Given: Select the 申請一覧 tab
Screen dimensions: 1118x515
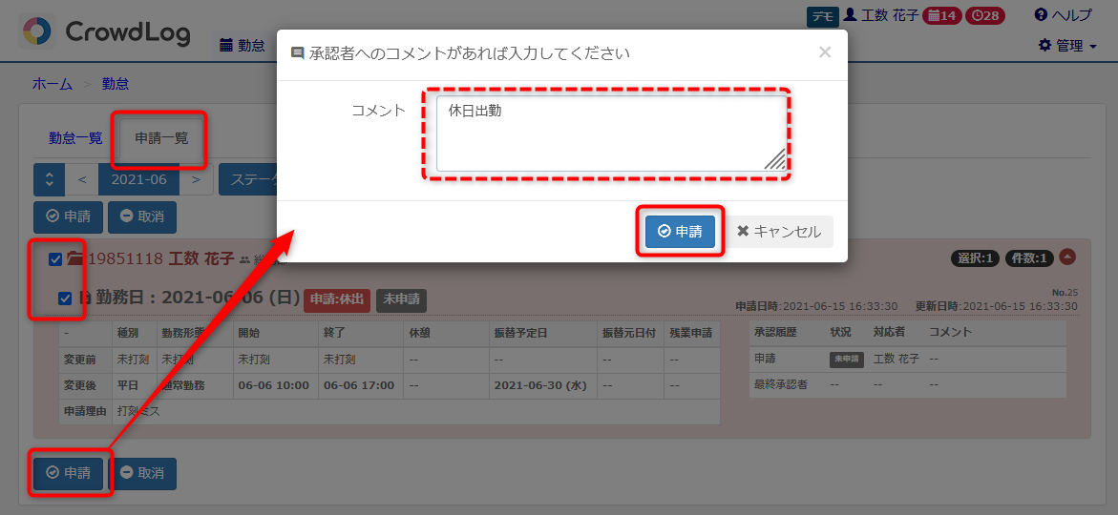Looking at the screenshot, I should click(x=161, y=137).
